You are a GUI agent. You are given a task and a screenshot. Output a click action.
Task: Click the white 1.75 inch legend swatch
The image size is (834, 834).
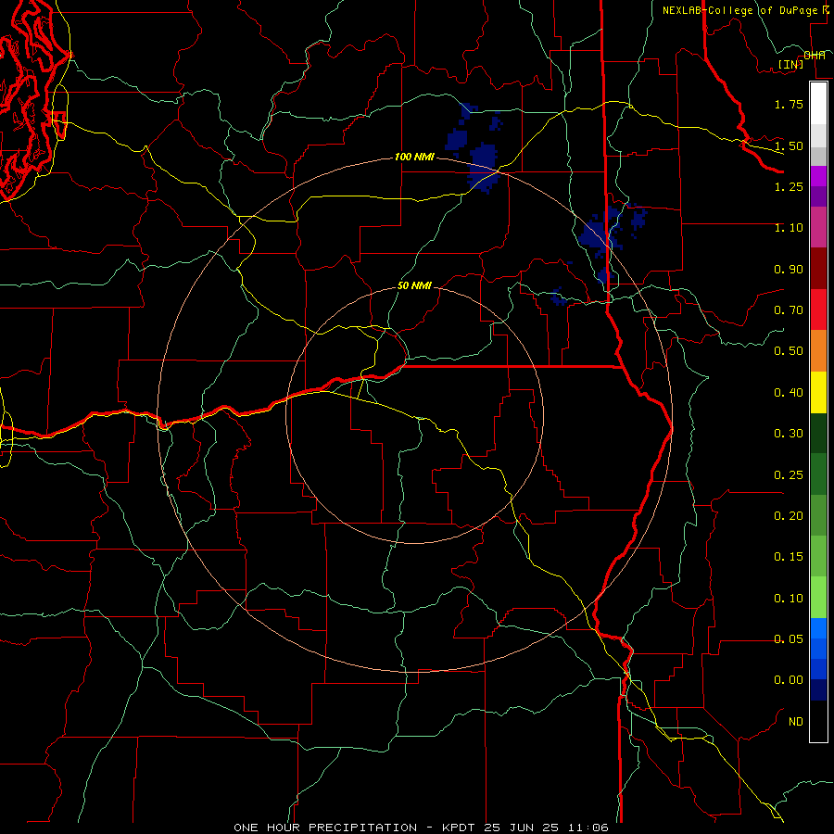coord(818,103)
